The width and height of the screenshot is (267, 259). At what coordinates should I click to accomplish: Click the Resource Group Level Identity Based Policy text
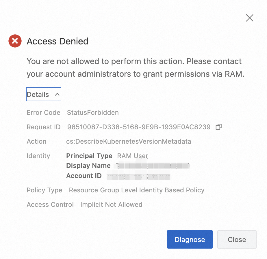pos(137,190)
